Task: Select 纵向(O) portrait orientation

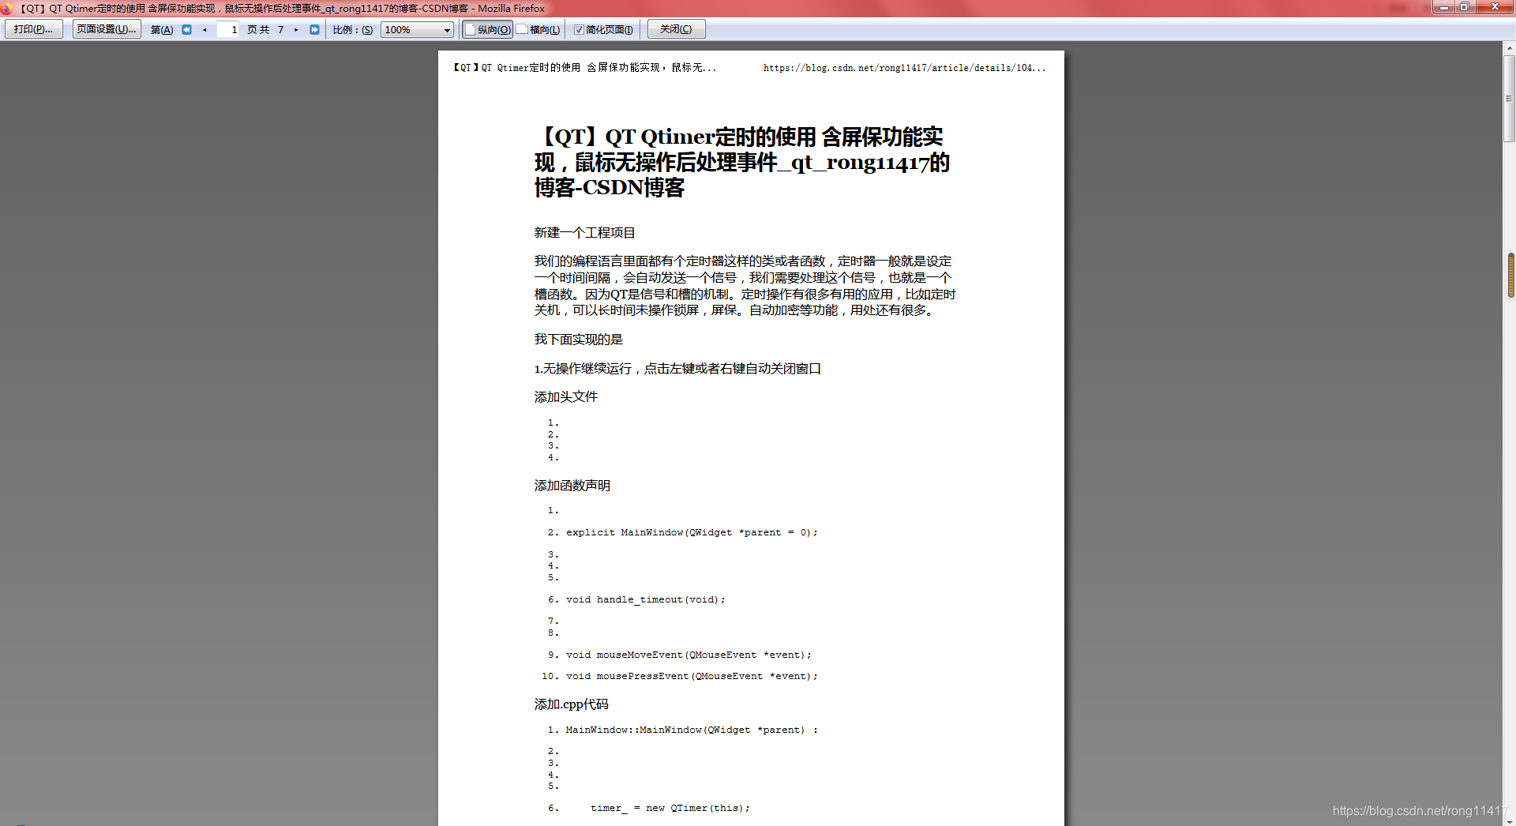Action: [487, 30]
